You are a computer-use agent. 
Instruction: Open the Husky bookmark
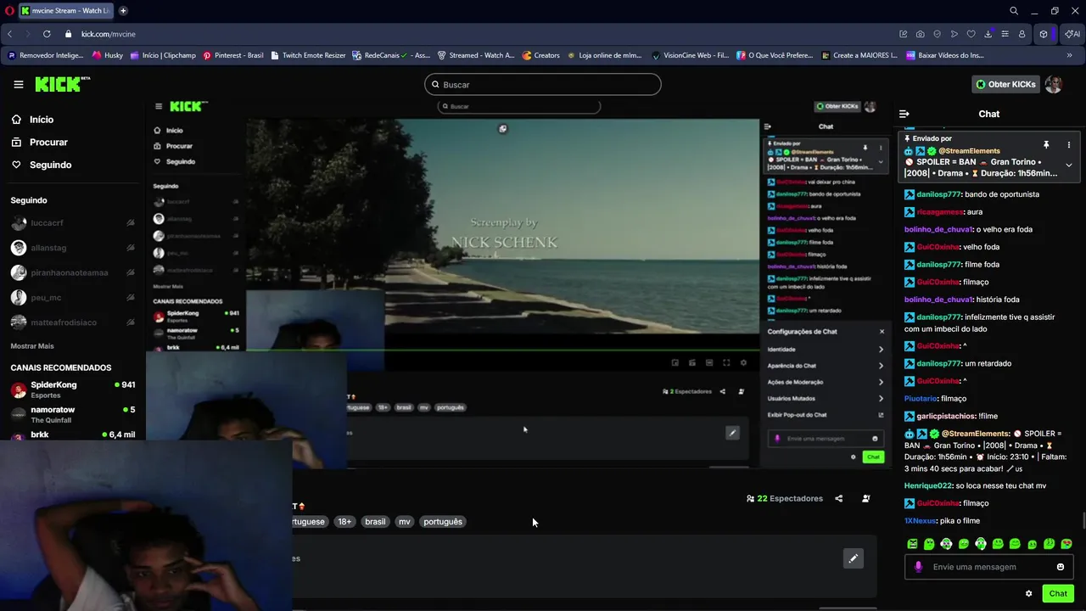108,55
